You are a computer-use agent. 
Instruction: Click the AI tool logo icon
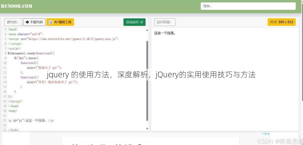coord(51,22)
